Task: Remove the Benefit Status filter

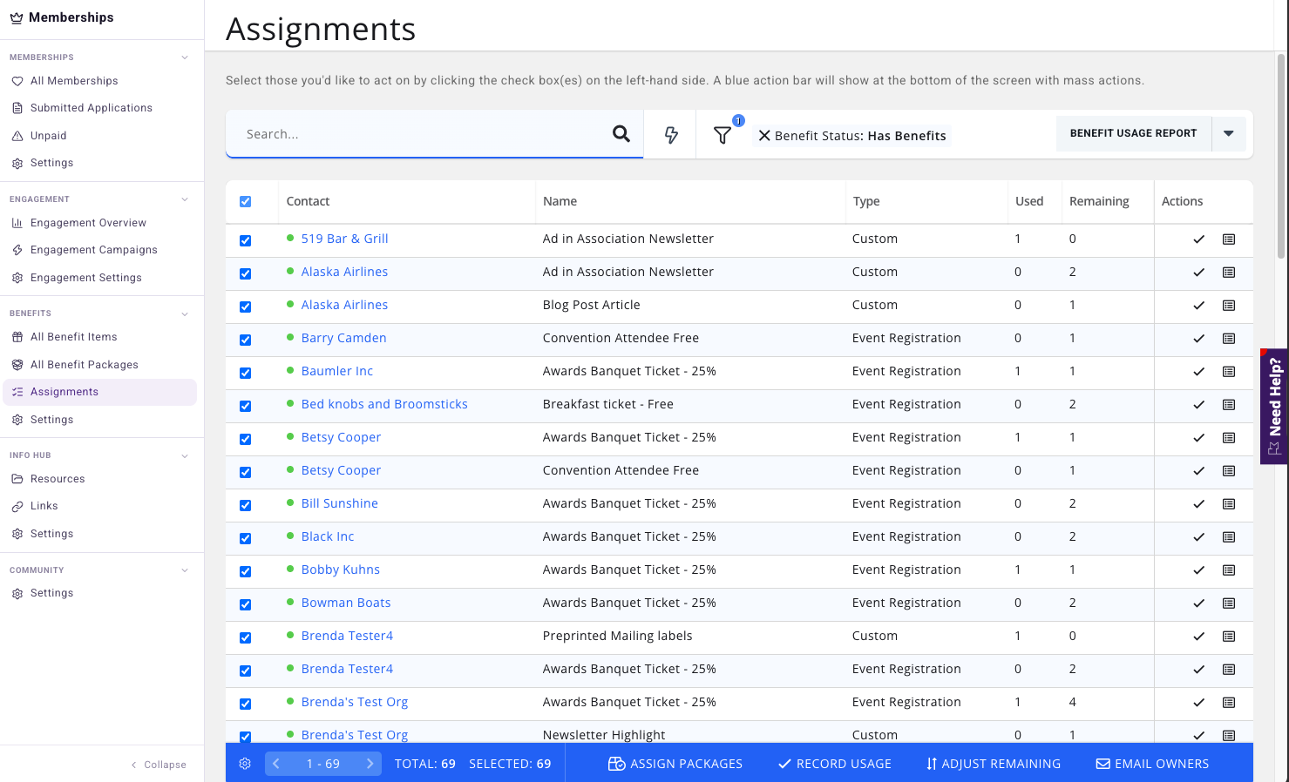Action: [764, 136]
